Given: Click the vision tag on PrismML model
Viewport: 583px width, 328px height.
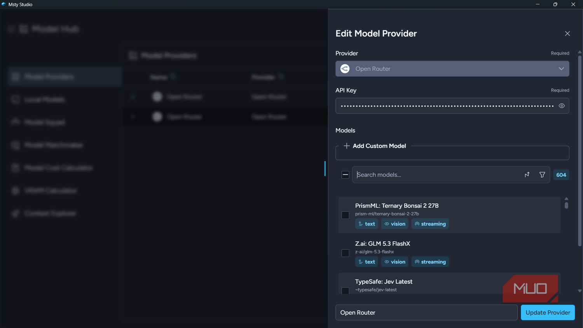Looking at the screenshot, I should point(394,224).
